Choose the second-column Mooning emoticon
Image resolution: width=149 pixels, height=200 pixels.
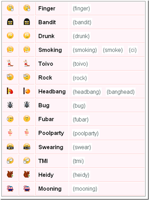[x=27, y=188]
